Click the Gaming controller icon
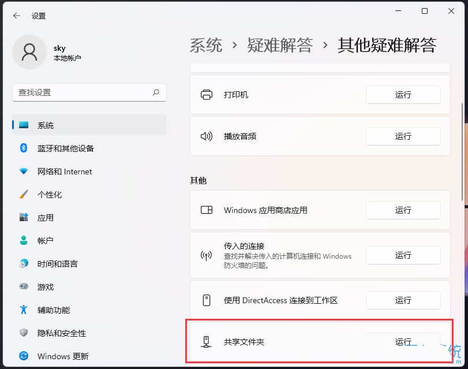The width and height of the screenshot is (468, 369). (24, 287)
